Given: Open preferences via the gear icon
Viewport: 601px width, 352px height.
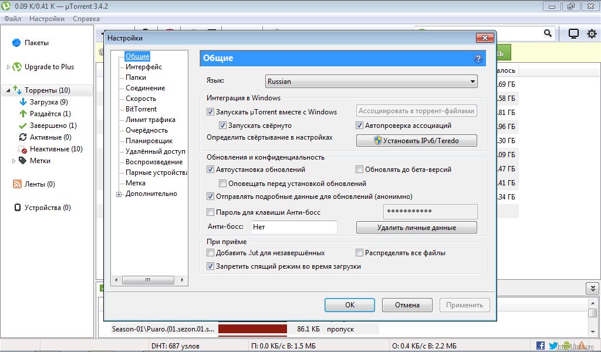Looking at the screenshot, I should point(592,33).
